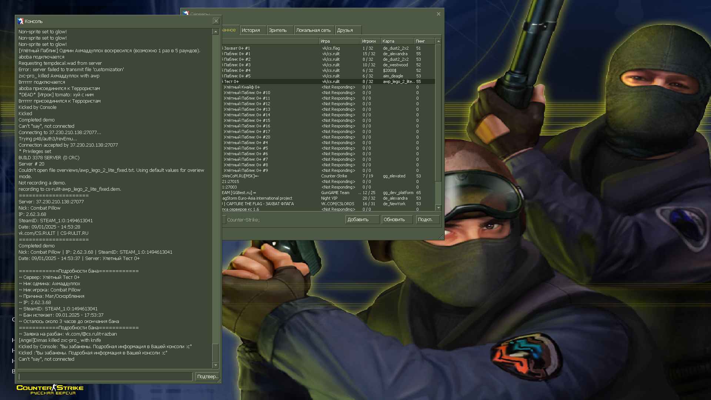Viewport: 711px width, 400px height.
Task: Switch to the Локальная сеть tab
Action: (314, 30)
